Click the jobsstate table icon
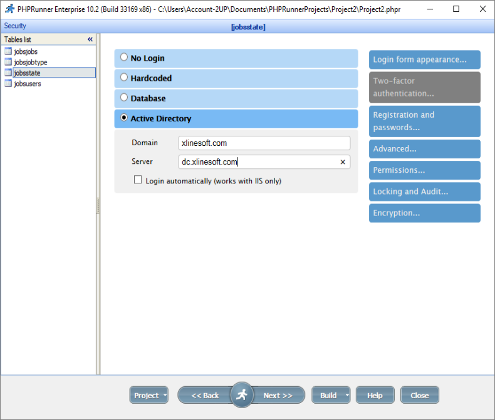Image resolution: width=495 pixels, height=420 pixels. coord(8,73)
